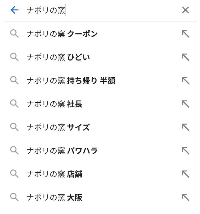Image resolution: width=200 pixels, height=214 pixels.
Task: Insert クーポン suggestion using its arrow icon
Action: pyautogui.click(x=186, y=34)
